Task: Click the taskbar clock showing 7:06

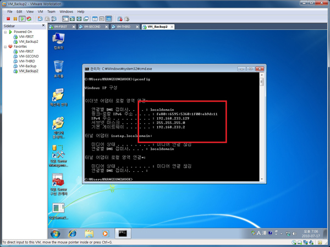Action: point(311,234)
